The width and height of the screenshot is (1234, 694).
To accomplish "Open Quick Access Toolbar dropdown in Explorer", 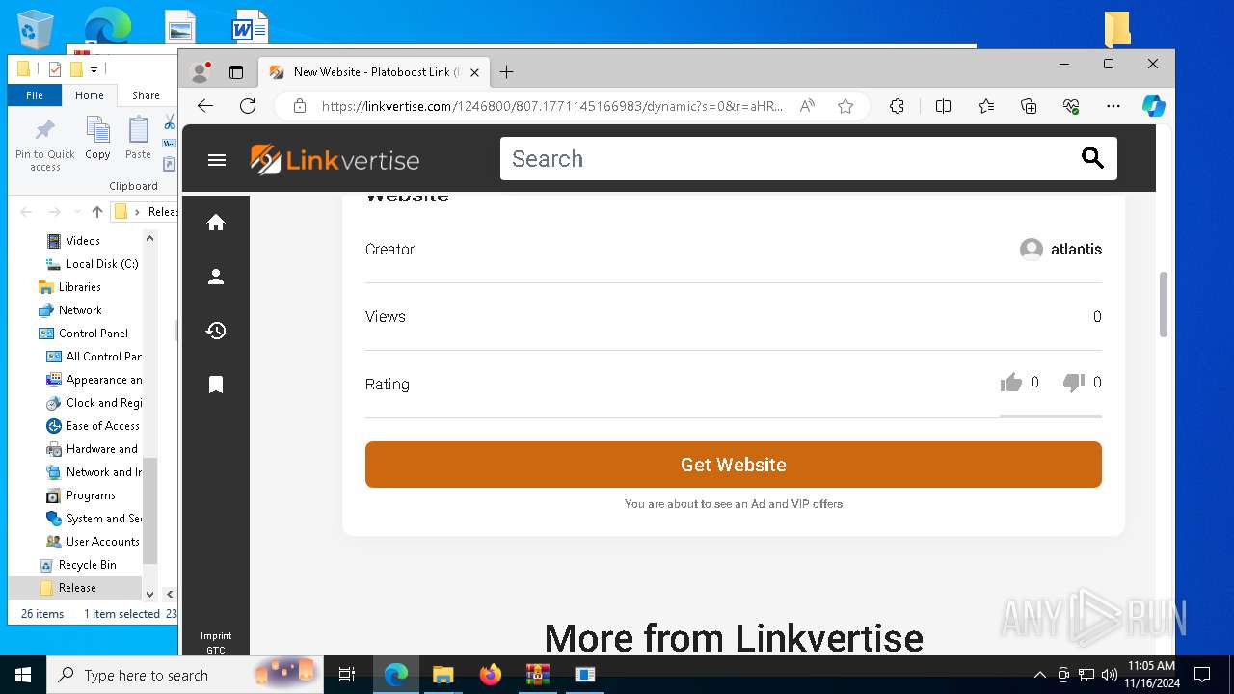I will (94, 69).
